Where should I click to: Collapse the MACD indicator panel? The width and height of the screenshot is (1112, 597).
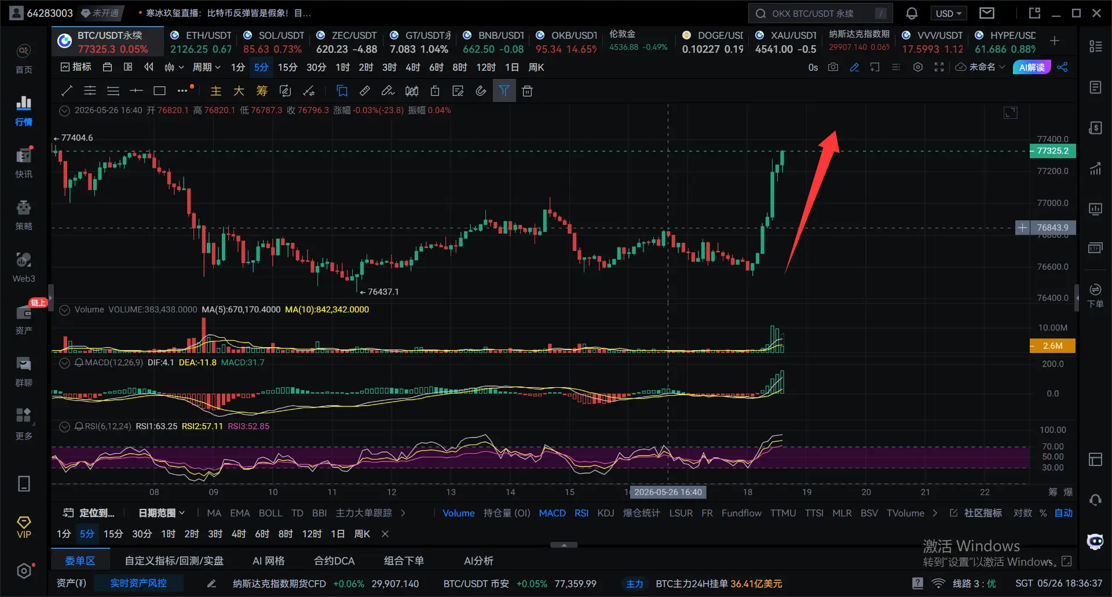pos(65,363)
